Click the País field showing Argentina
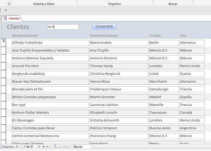This screenshot has width=211, height=151. 192,128
